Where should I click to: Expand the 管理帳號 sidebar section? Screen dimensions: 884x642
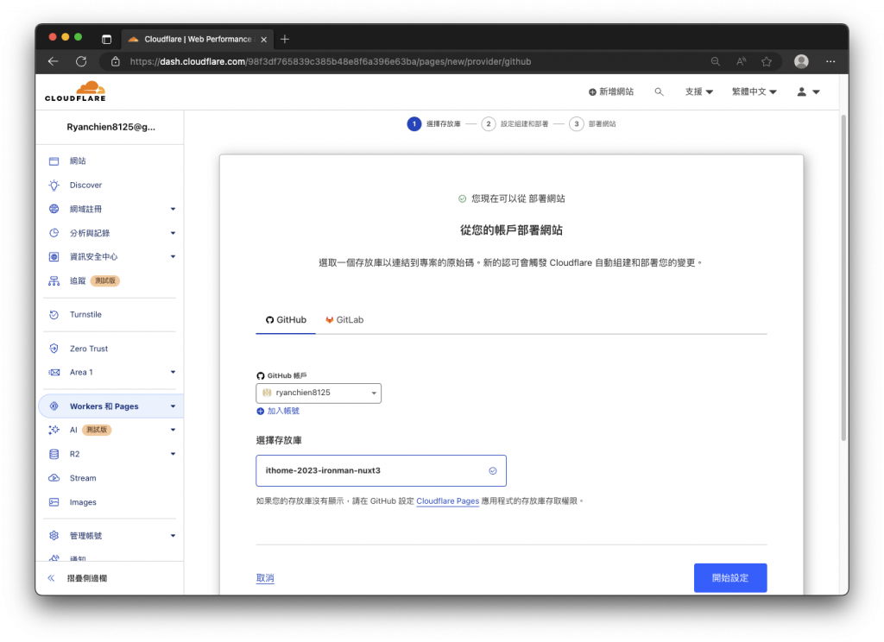pyautogui.click(x=173, y=536)
